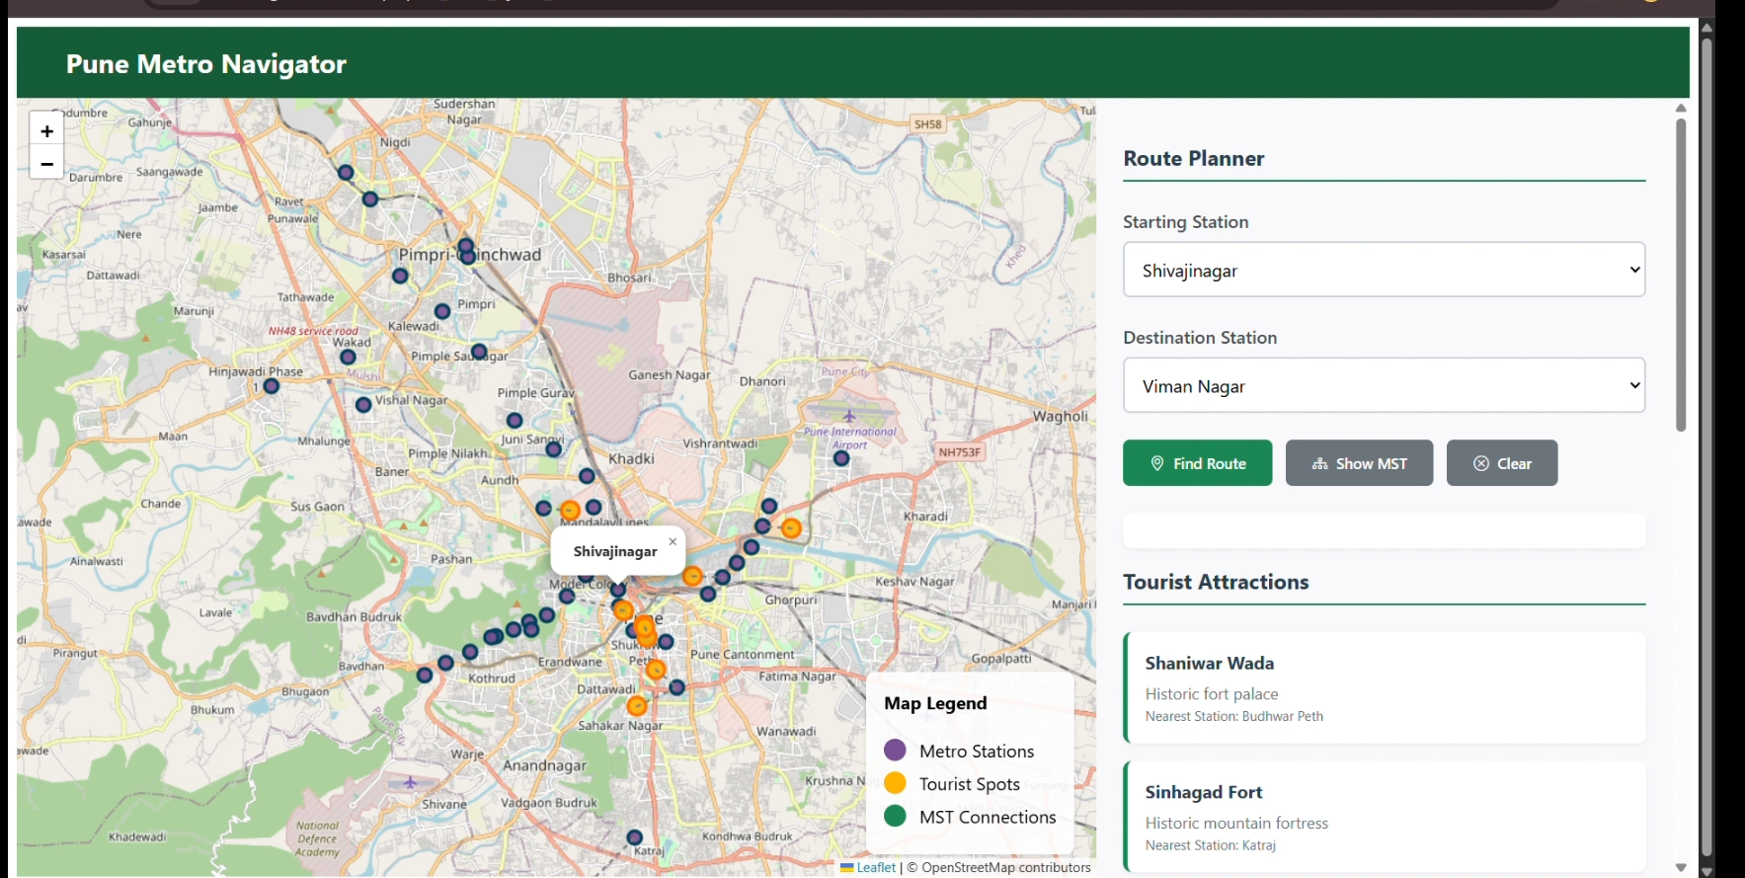Click orange tourist marker right of Shivajinagar popup
Viewport: 1745px width, 878px height.
tap(693, 576)
